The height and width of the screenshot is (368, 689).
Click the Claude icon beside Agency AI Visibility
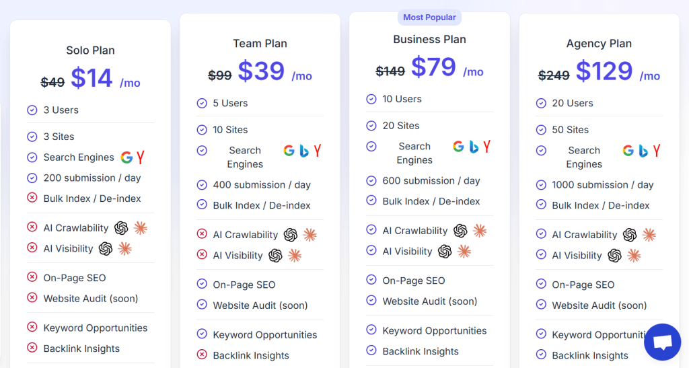pyautogui.click(x=634, y=256)
